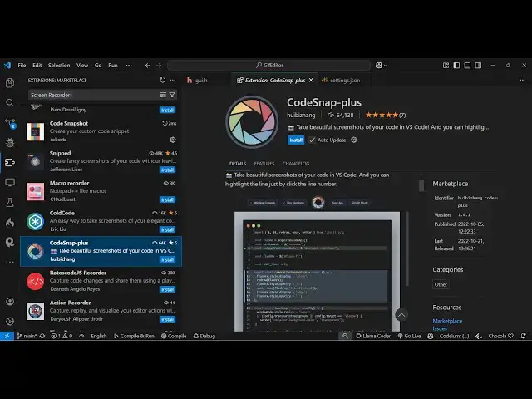
Task: Filter extensions with funnel icon
Action: [172, 95]
